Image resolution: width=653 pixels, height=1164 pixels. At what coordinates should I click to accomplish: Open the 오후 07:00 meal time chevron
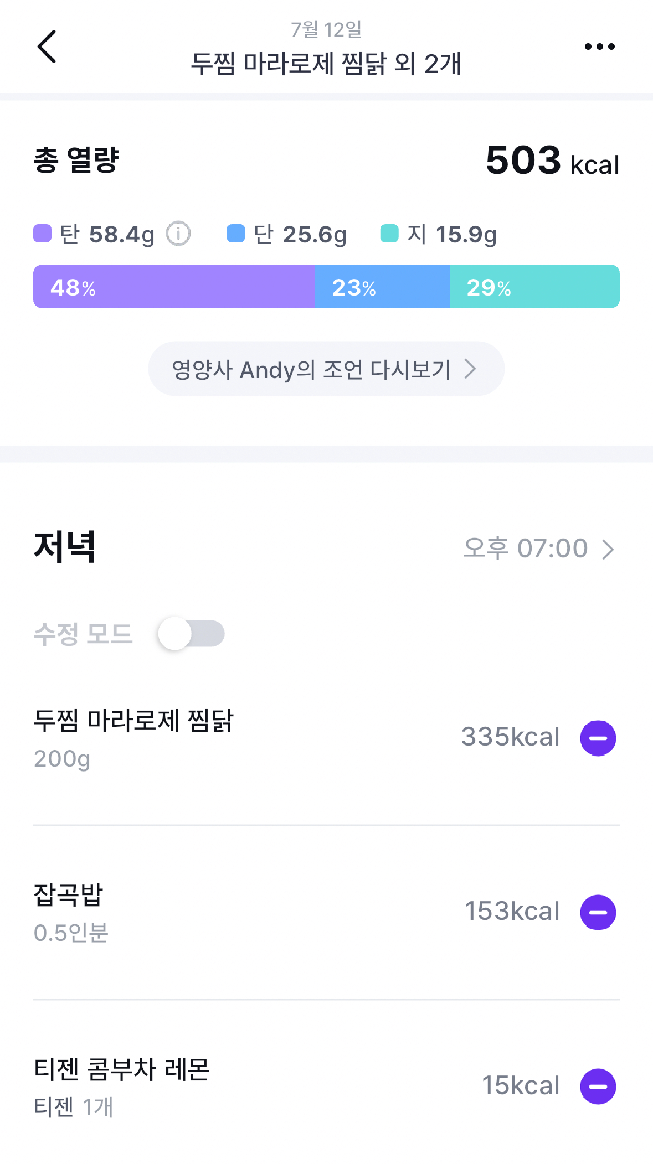point(608,549)
